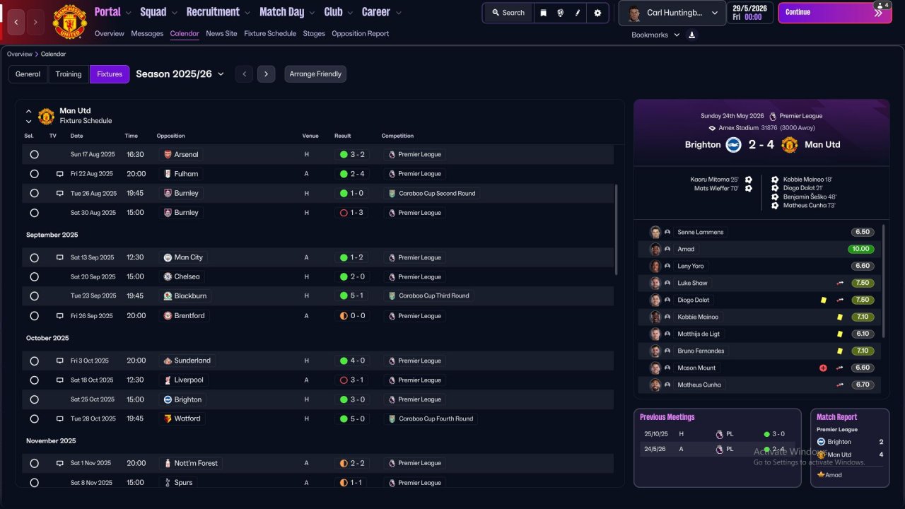Select the Brentford fixture radio button
The image size is (905, 509).
coord(34,316)
